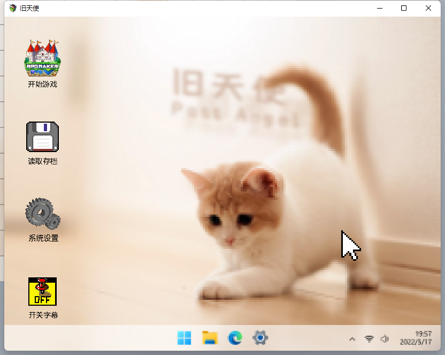Image resolution: width=445 pixels, height=355 pixels.
Task: Open File Explorer folder in taskbar
Action: tap(210, 338)
